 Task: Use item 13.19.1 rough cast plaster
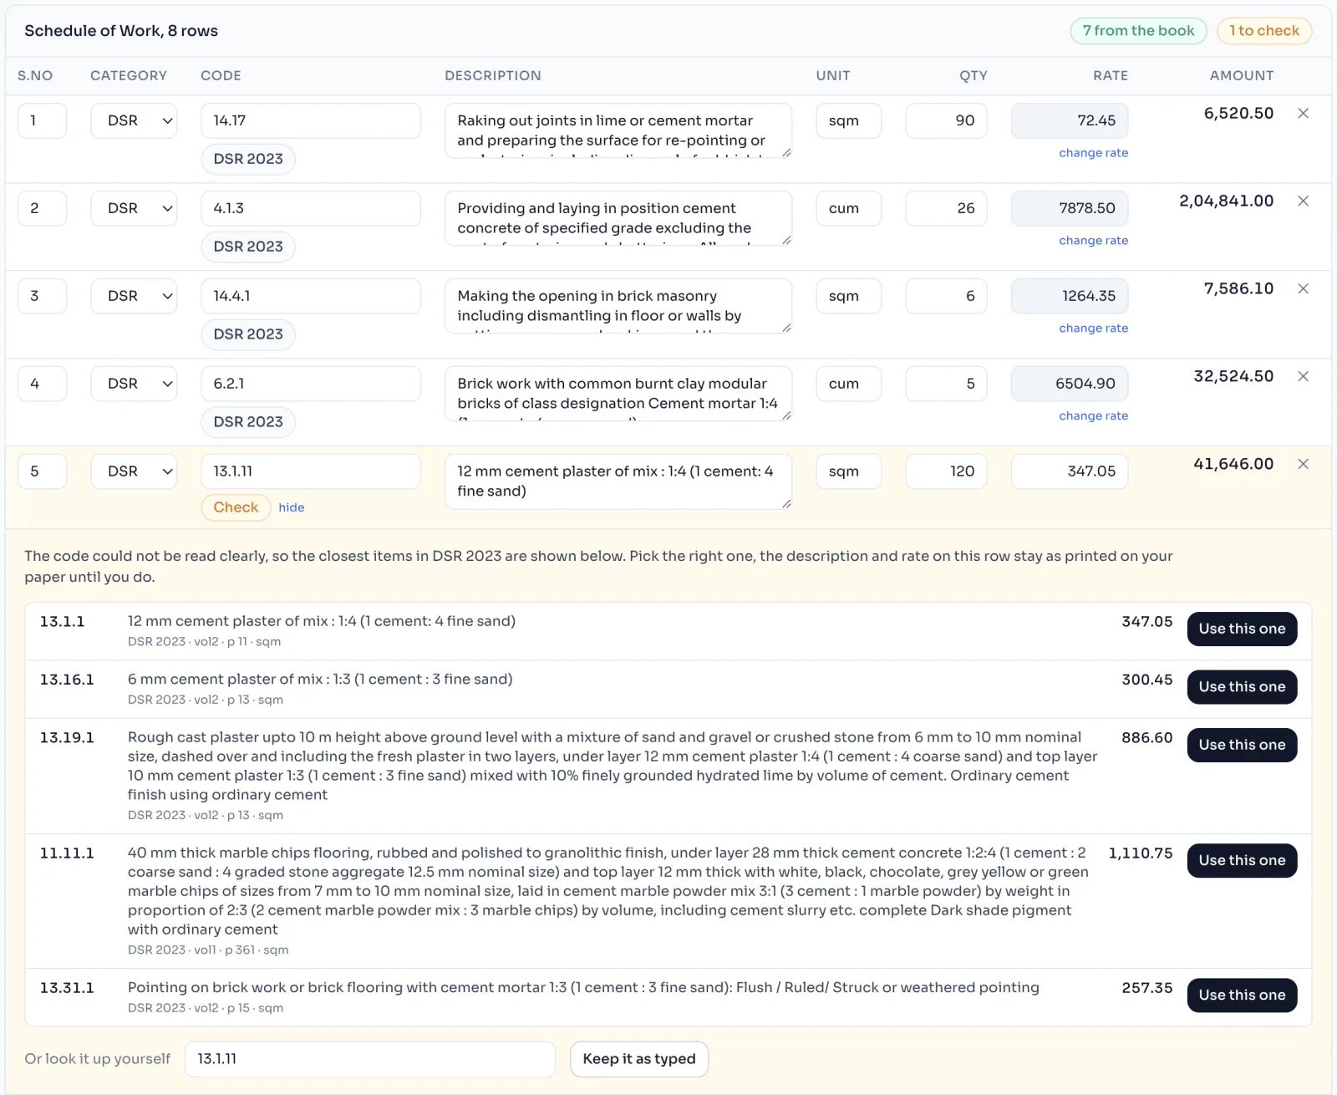[x=1242, y=746]
